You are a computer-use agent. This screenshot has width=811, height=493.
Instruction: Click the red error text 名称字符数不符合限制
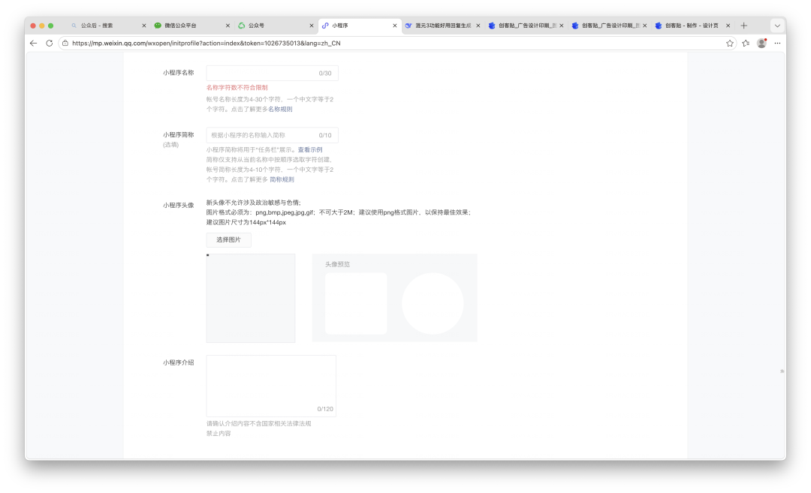click(237, 88)
